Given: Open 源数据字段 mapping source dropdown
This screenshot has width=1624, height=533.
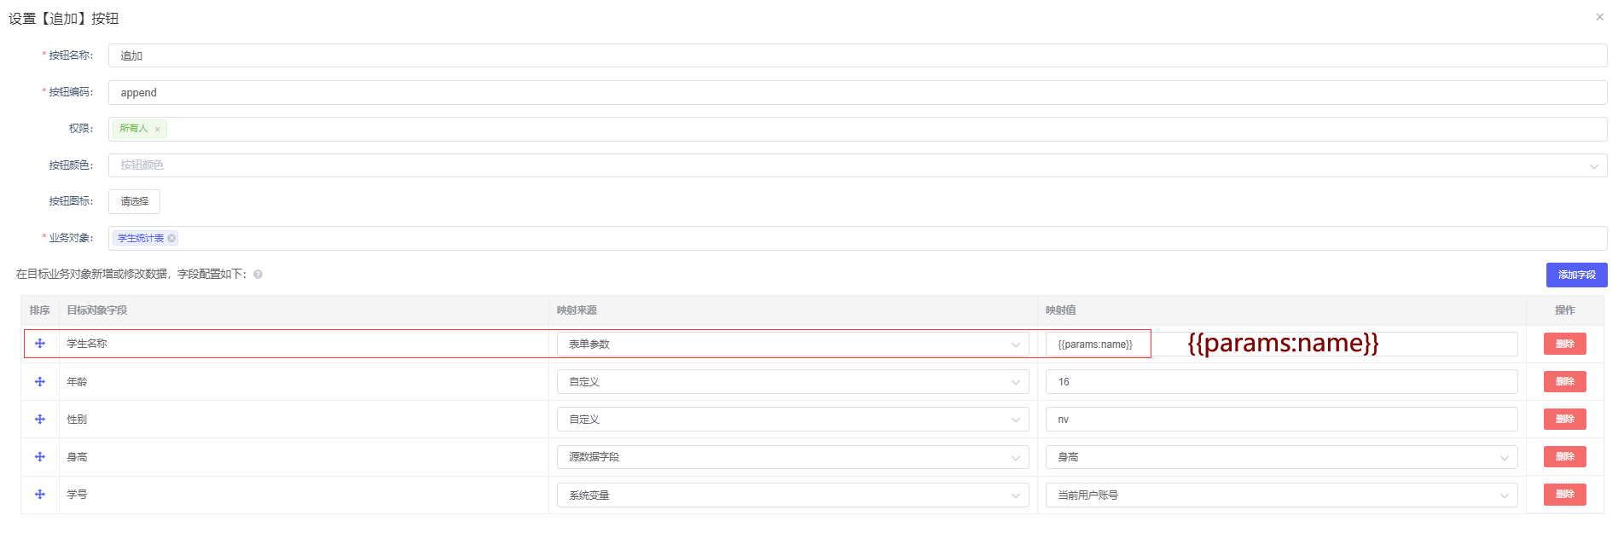Looking at the screenshot, I should tap(792, 457).
